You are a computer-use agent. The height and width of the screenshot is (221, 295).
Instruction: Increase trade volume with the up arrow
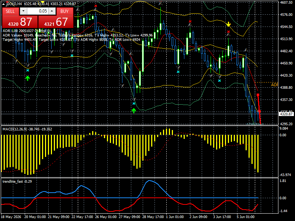52,11
